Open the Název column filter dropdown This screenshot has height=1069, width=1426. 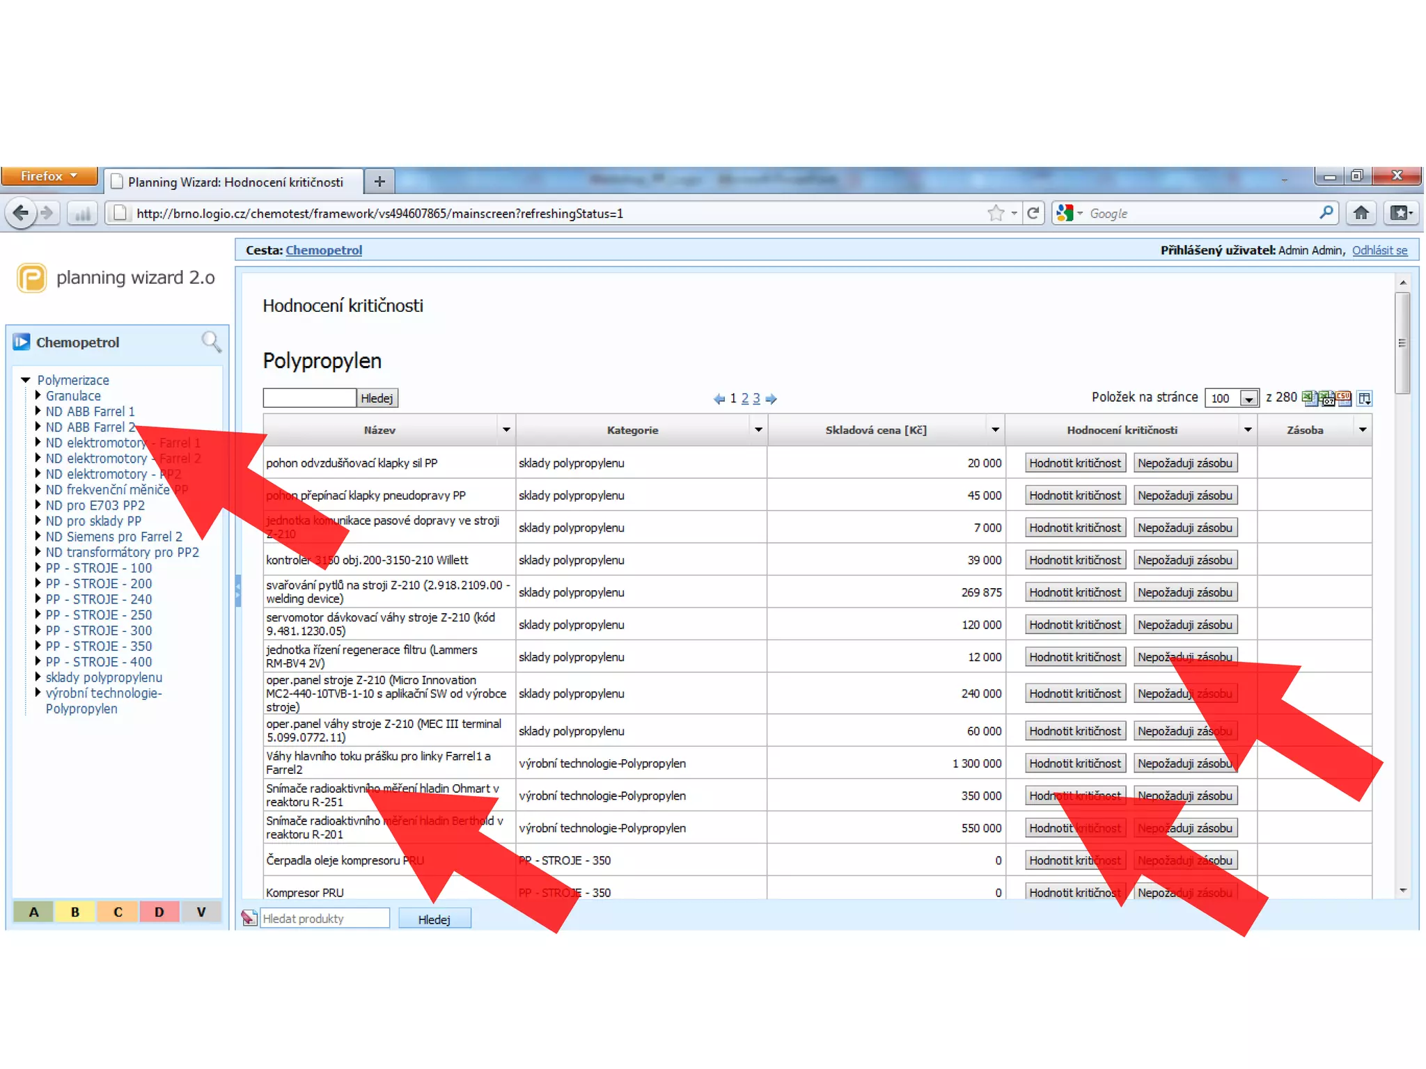(x=506, y=430)
